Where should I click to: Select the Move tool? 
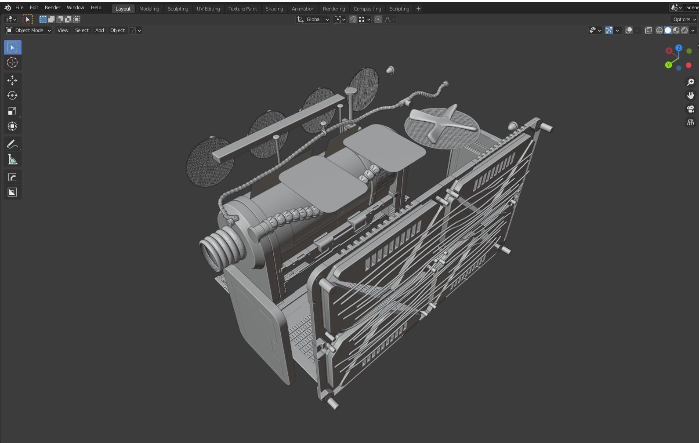pos(12,80)
